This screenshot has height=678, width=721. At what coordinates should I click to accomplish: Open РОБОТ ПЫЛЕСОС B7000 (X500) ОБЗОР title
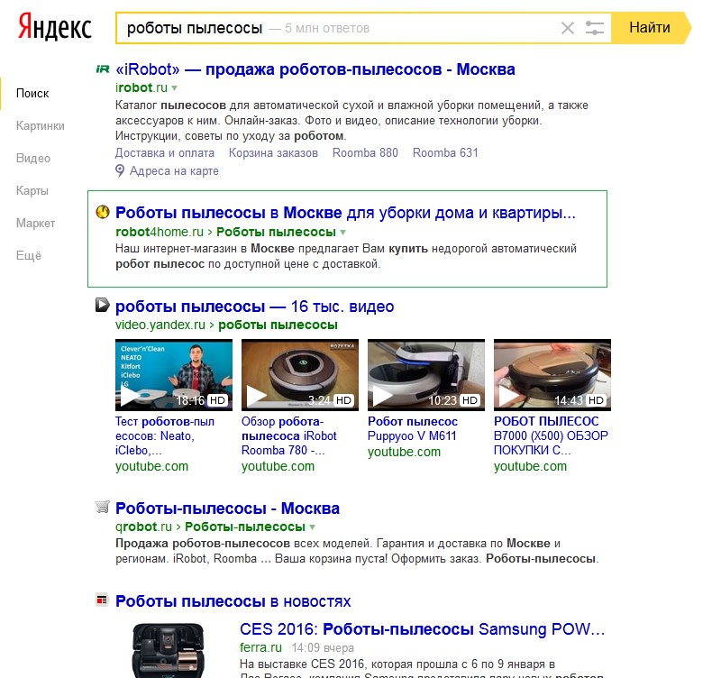pyautogui.click(x=551, y=436)
